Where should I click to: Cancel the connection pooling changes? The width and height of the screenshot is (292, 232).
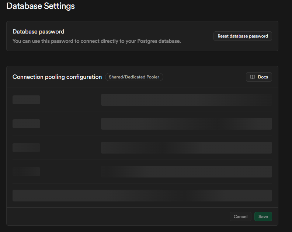(240, 217)
